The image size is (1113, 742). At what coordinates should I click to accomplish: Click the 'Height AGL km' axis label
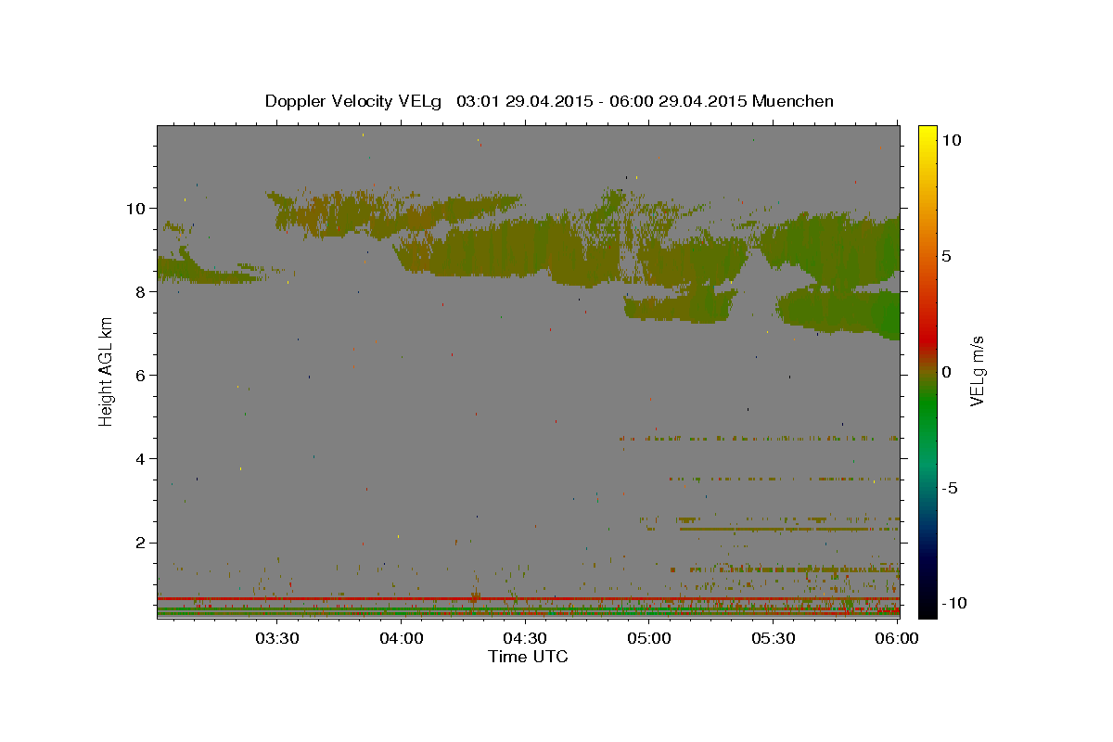click(107, 372)
